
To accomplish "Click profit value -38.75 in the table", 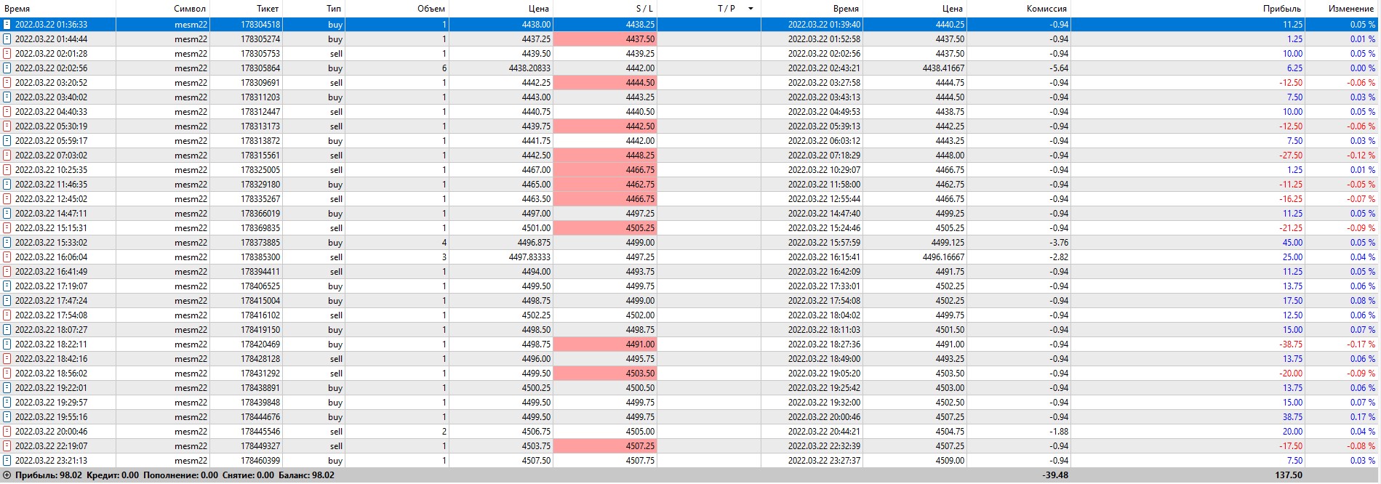I will [x=1291, y=344].
